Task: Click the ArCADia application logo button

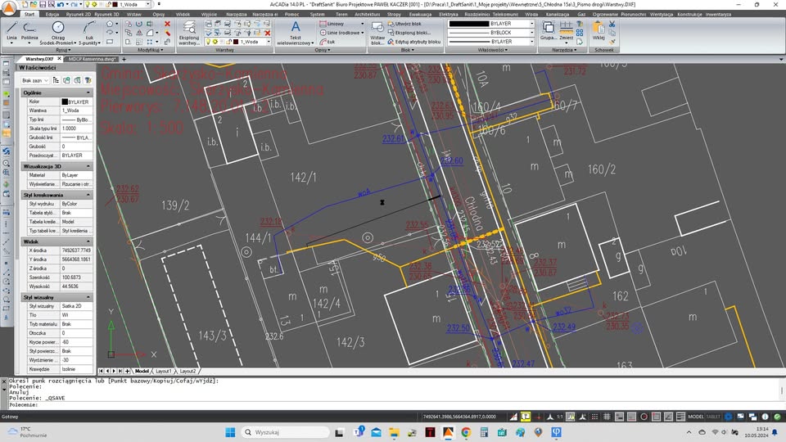Action: tap(9, 7)
